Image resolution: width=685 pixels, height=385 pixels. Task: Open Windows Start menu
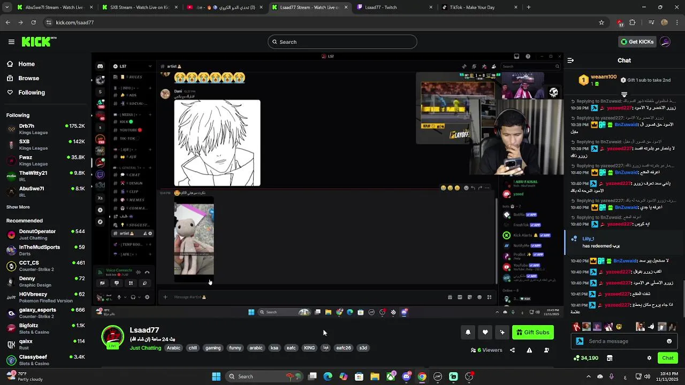(216, 376)
